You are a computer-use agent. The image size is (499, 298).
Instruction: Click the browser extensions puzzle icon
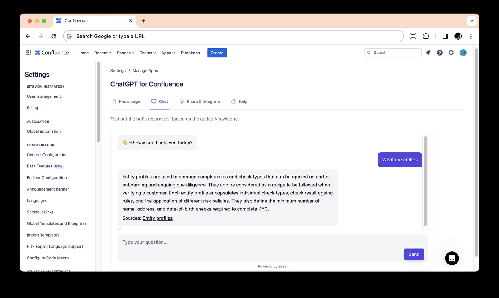tap(426, 36)
